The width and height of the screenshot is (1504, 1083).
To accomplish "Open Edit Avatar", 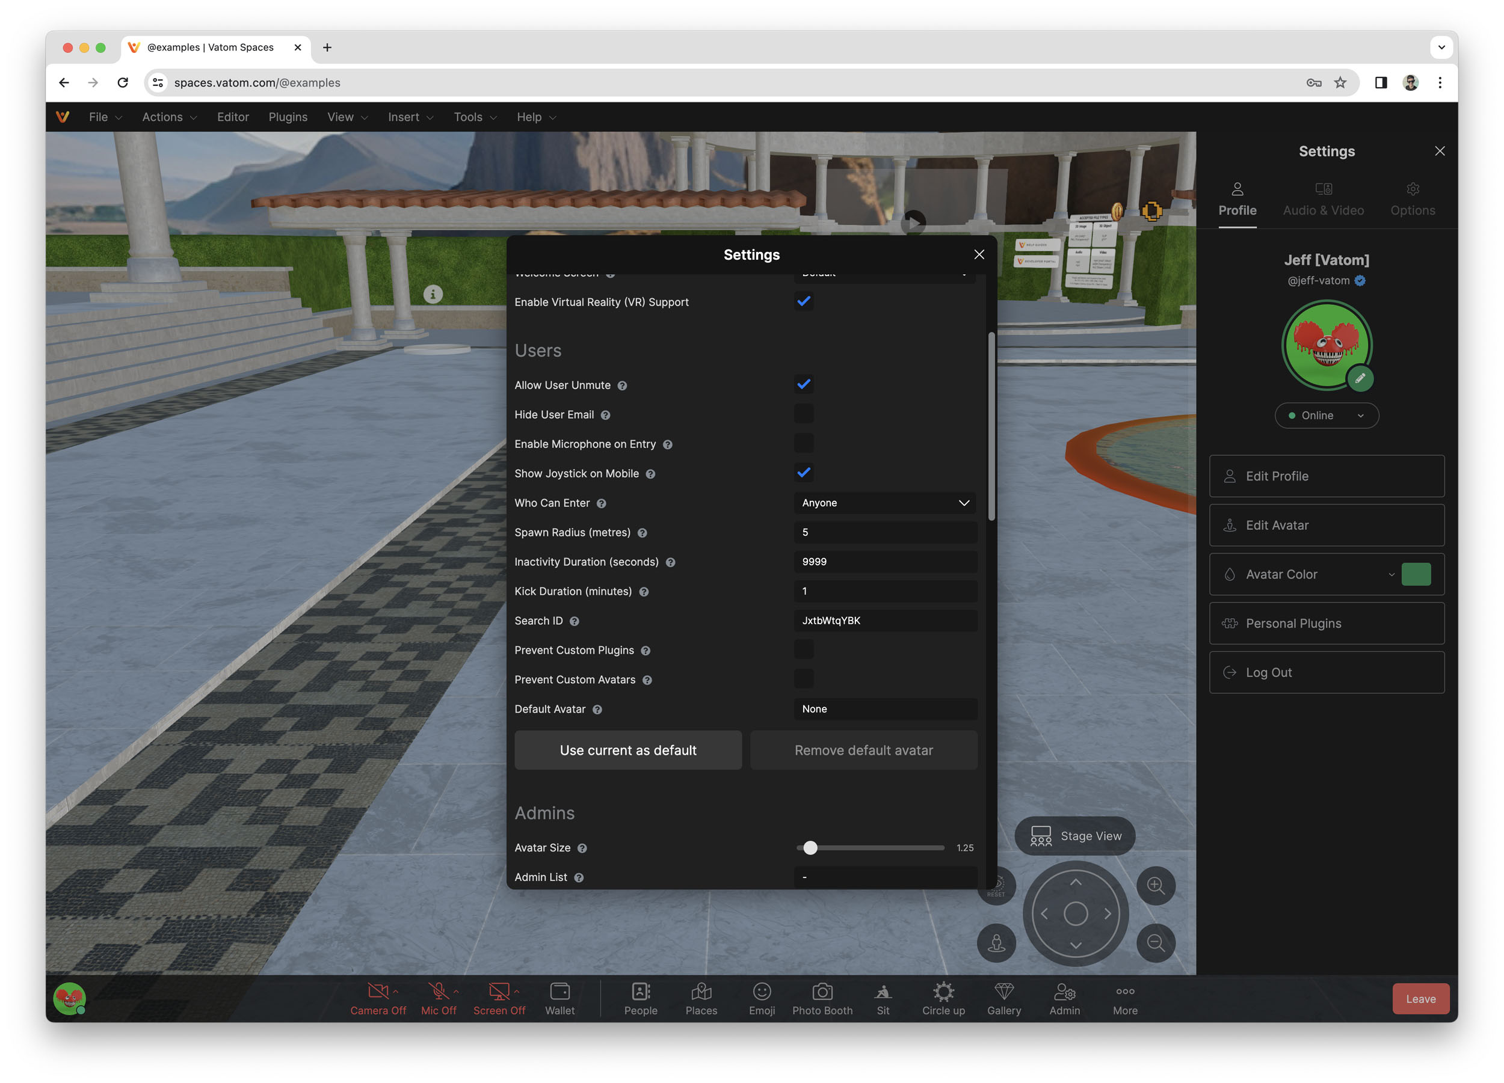I will 1327,526.
